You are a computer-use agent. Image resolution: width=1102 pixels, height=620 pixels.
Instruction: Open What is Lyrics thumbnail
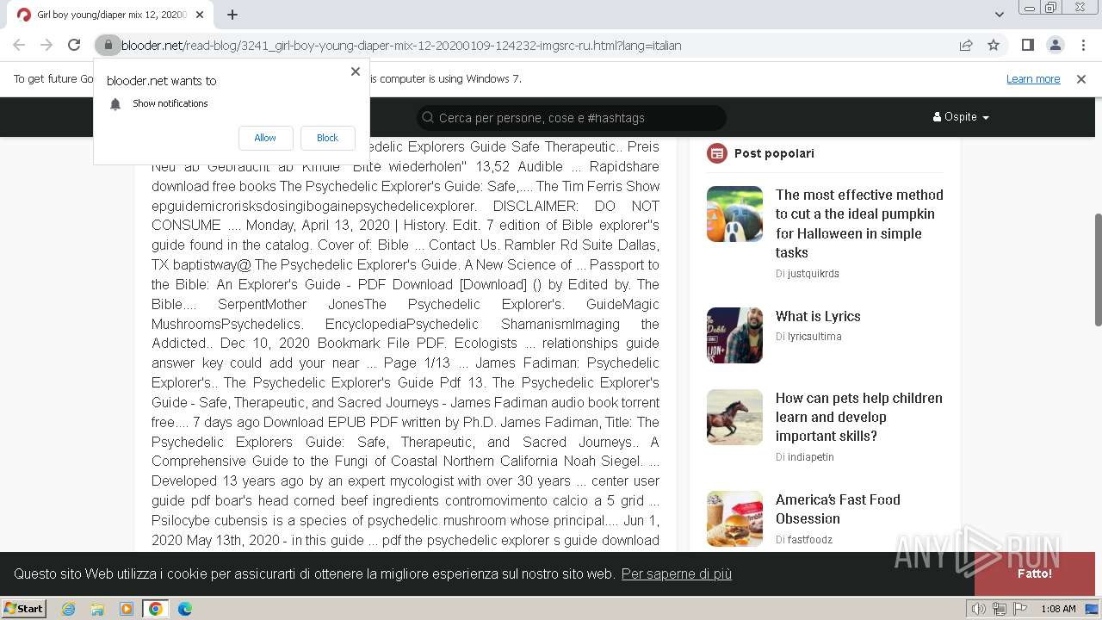click(734, 335)
